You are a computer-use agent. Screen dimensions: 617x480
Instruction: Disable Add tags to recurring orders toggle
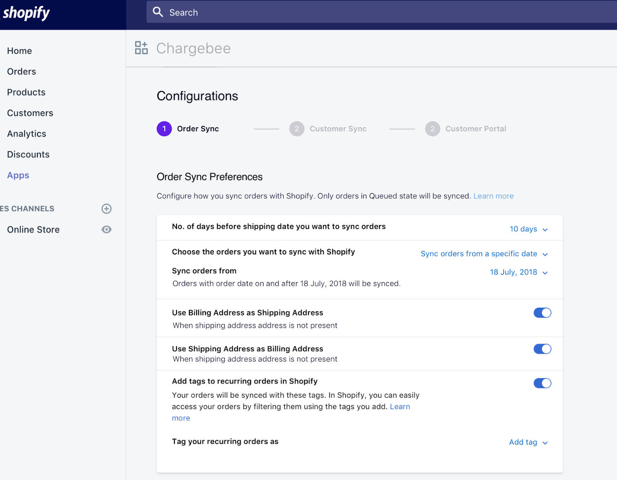(542, 383)
